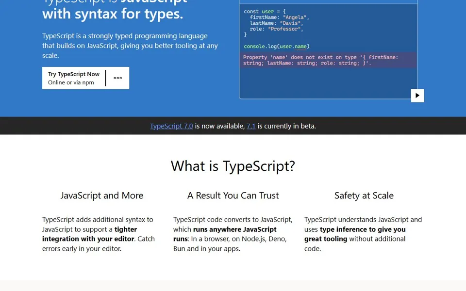Screen dimensions: 466x291
Task: Click the 'type inference to give you great tooling' text
Action: [x=355, y=234]
